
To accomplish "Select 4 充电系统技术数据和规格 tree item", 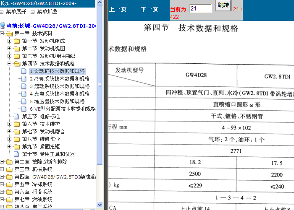I will point(60,94).
